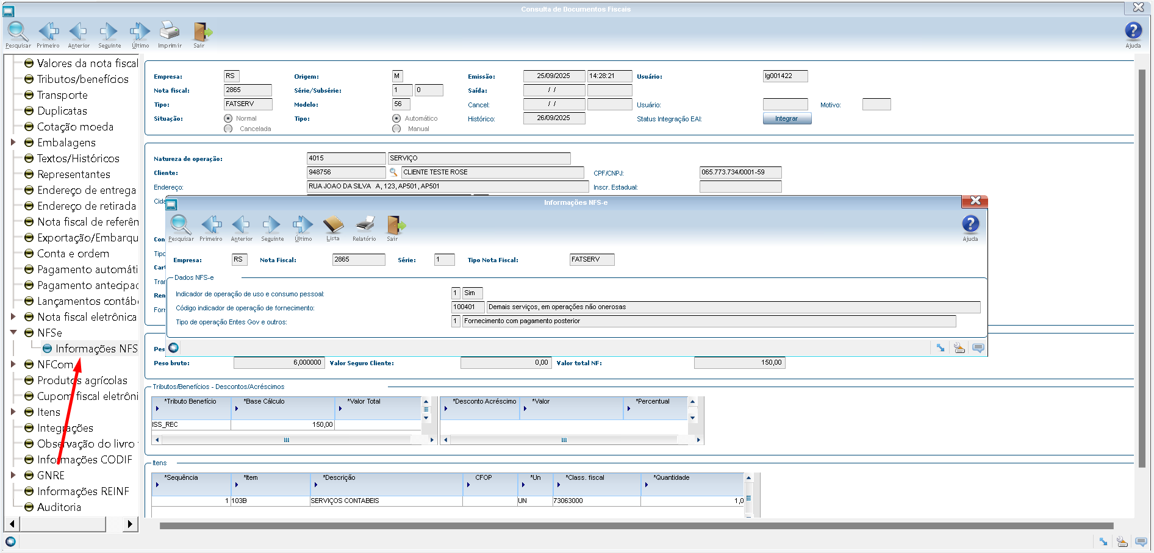Viewport: 1154px width, 553px height.
Task: Select the Automático type radio button
Action: point(396,118)
